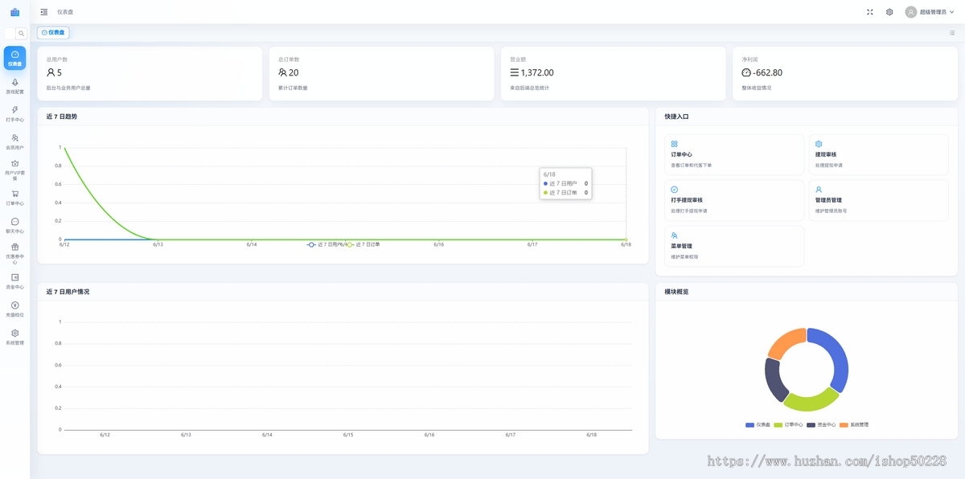This screenshot has height=479, width=965.
Task: Open 聊天中心 sidebar item
Action: (14, 225)
